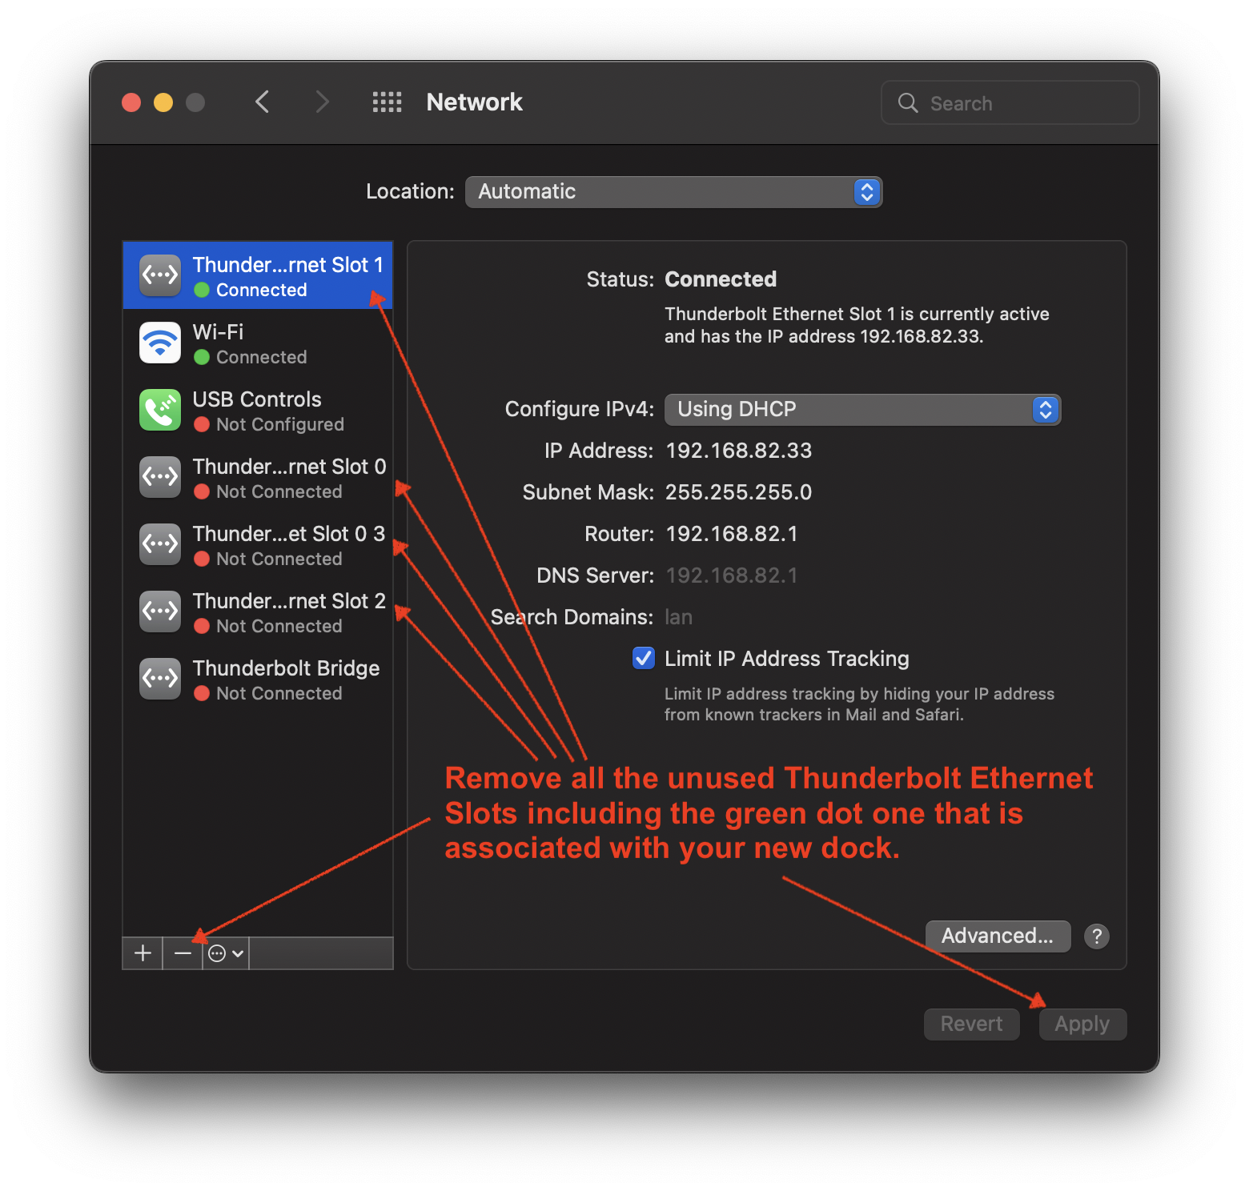Click the USB Controls phone icon
Image resolution: width=1249 pixels, height=1191 pixels.
[x=160, y=410]
